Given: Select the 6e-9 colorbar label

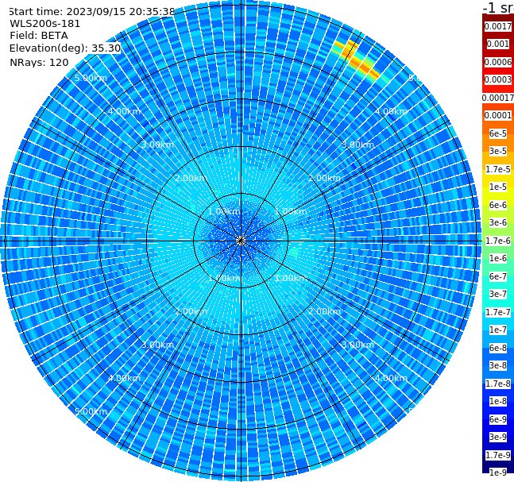Looking at the screenshot, I should pos(498,419).
